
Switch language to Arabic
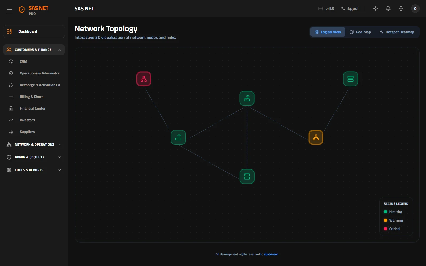tap(350, 9)
